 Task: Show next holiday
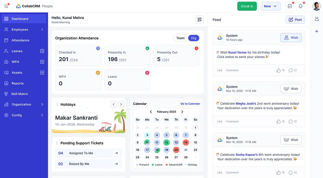[121, 104]
